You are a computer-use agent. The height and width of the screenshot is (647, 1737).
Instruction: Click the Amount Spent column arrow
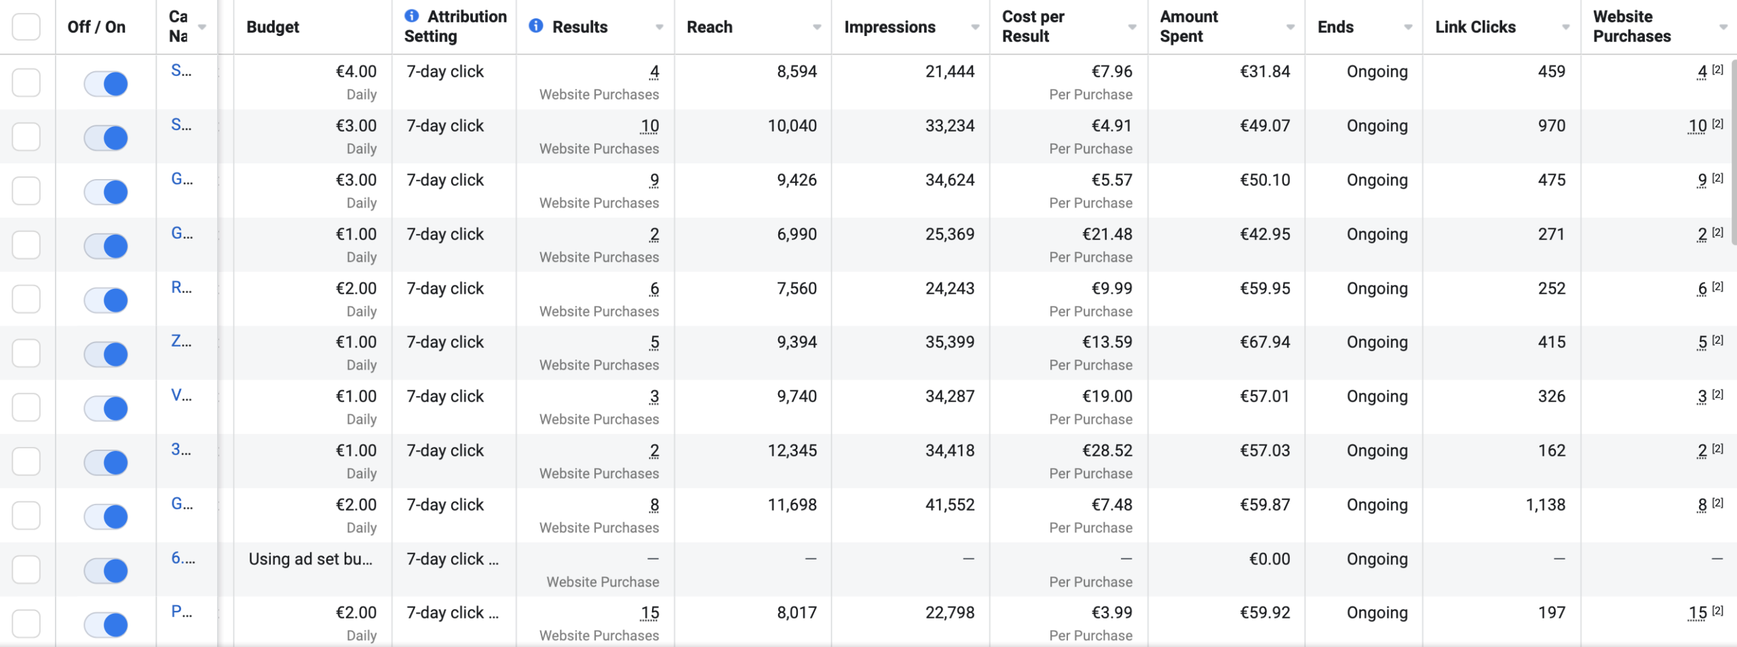(x=1291, y=27)
